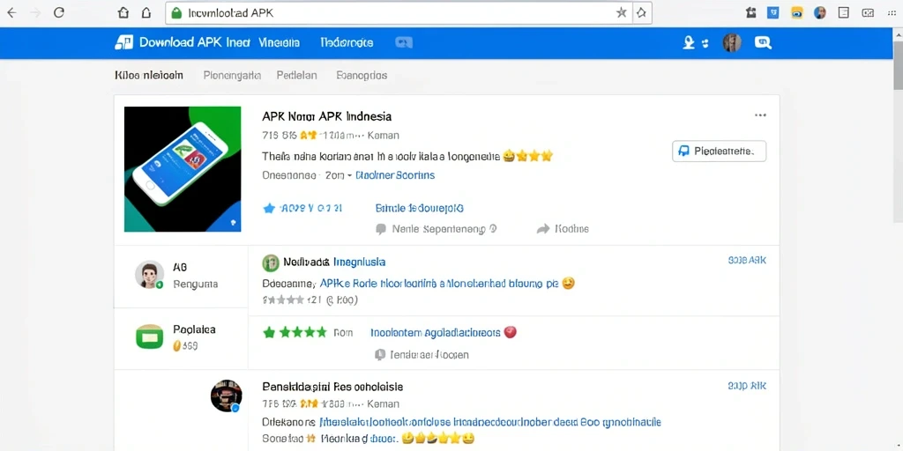Select the 'Kilea nleioein' tab

[149, 75]
